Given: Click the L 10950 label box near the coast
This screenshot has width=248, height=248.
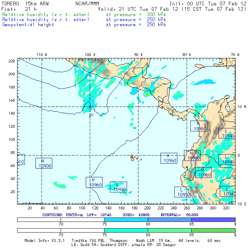Looking at the screenshot, I should tap(183, 192).
